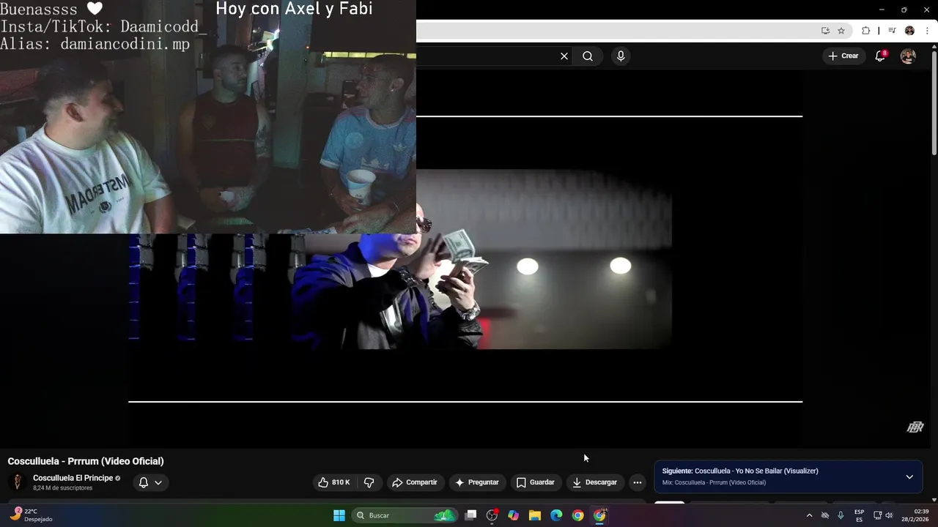Image resolution: width=938 pixels, height=527 pixels.
Task: Open File Explorer from taskbar
Action: pyautogui.click(x=535, y=515)
